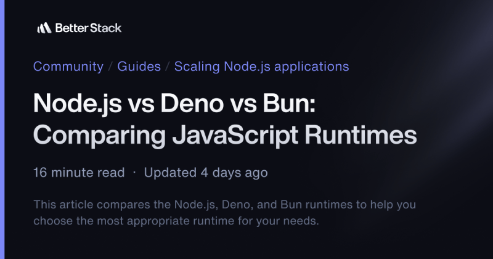The width and height of the screenshot is (493, 259).
Task: Open the Guides breadcrumb link
Action: pos(139,67)
